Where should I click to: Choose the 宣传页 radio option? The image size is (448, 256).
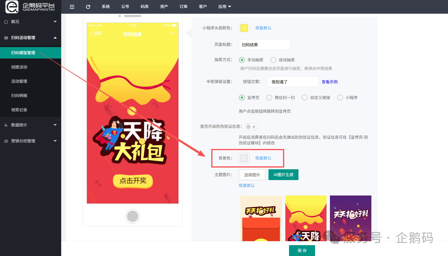pyautogui.click(x=242, y=98)
